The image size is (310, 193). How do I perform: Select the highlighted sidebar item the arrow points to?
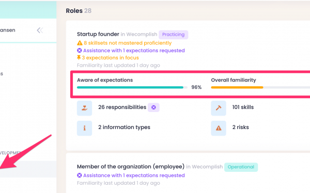28,169
